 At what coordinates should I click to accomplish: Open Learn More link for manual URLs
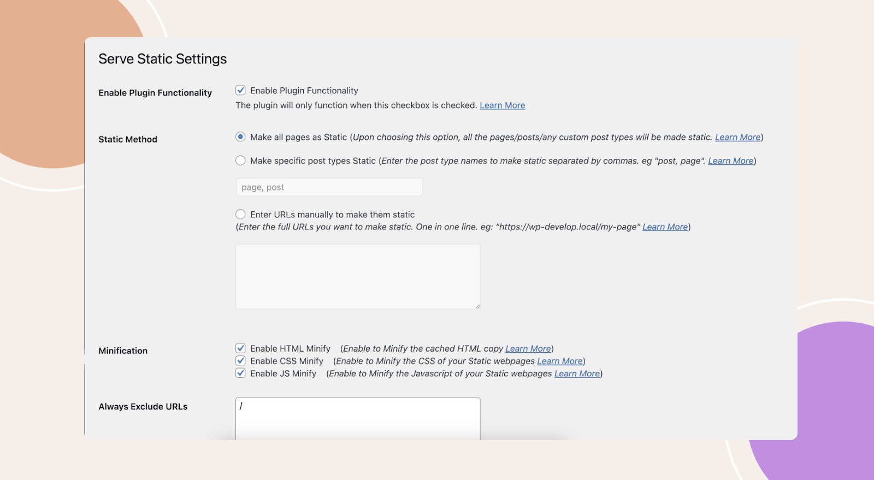665,227
